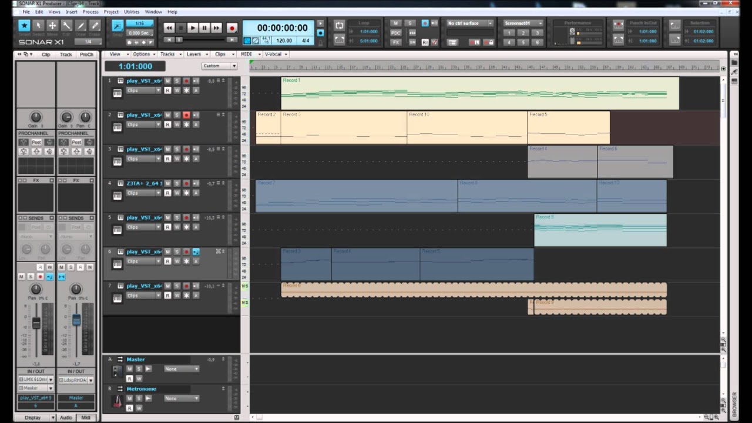Adjust the left channel volume fader
The height and width of the screenshot is (423, 752).
click(36, 323)
